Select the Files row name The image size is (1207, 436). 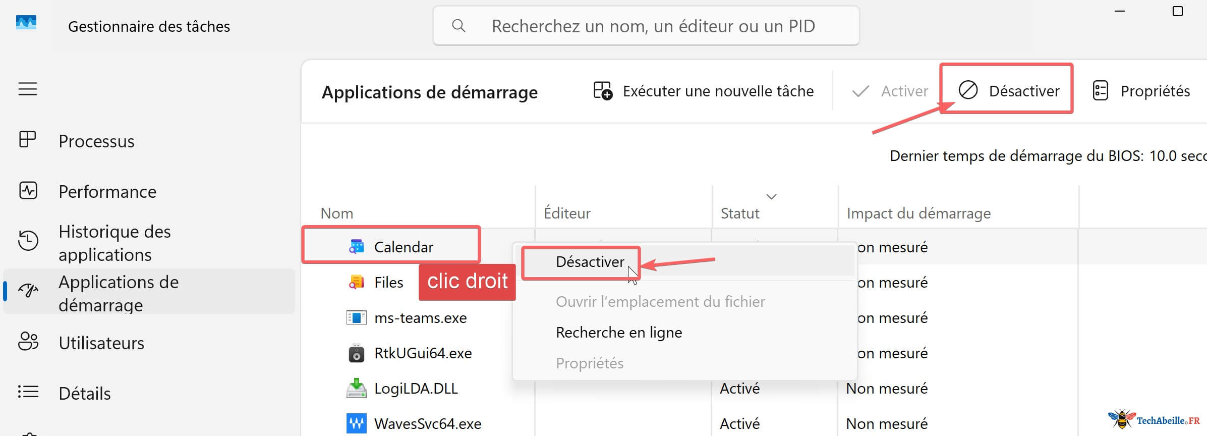[388, 283]
